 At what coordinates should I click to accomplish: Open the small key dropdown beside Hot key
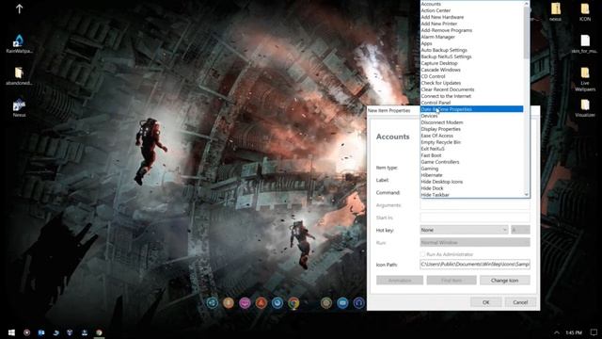[520, 230]
